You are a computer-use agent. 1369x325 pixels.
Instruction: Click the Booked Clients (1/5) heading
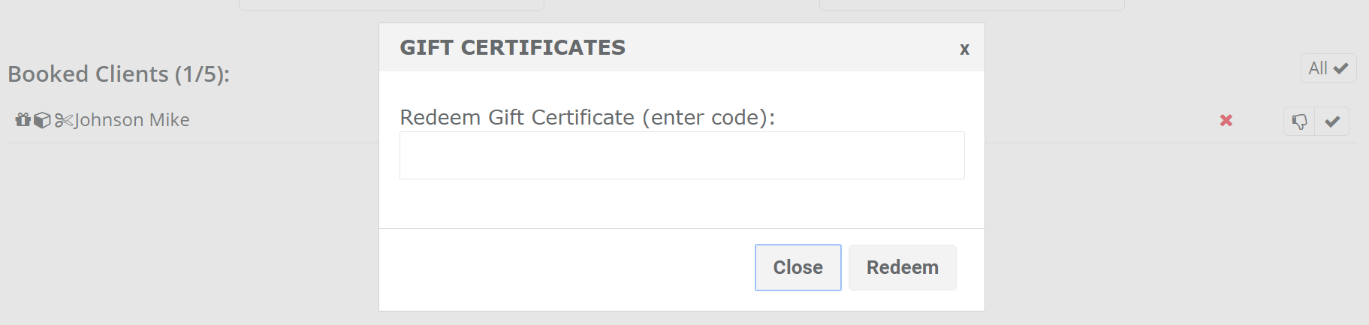119,74
